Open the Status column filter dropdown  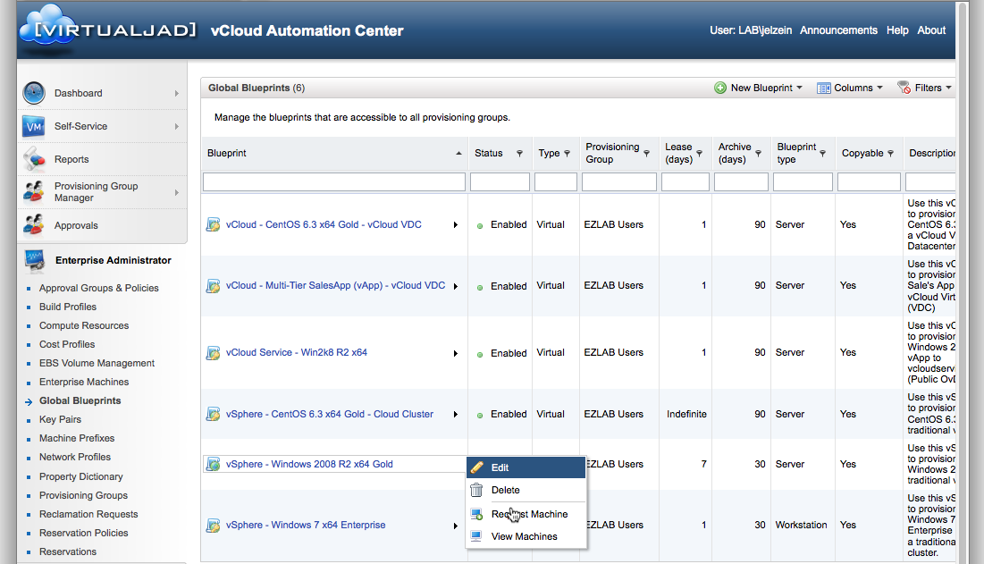(519, 154)
